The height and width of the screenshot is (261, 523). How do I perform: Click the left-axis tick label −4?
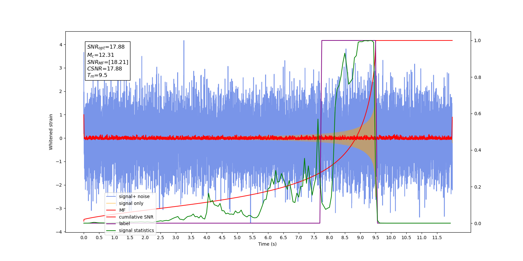[x=59, y=232]
